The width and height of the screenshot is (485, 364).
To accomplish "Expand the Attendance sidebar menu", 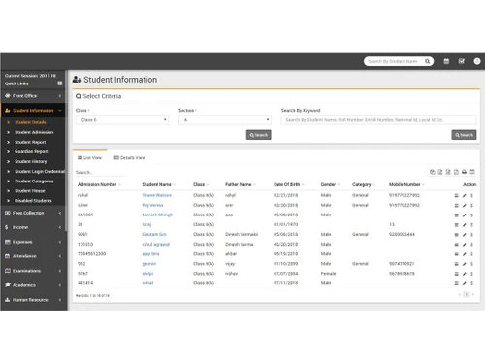I will (x=33, y=256).
